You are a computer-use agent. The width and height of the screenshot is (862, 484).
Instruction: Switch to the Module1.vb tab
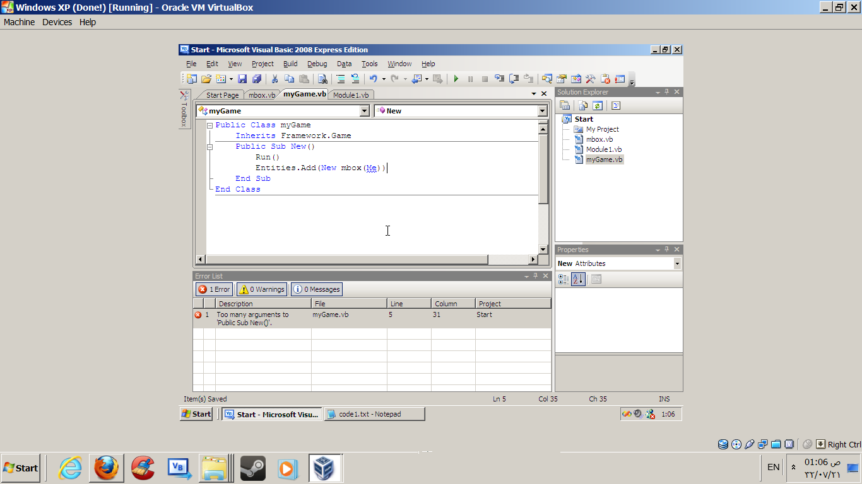click(x=351, y=95)
